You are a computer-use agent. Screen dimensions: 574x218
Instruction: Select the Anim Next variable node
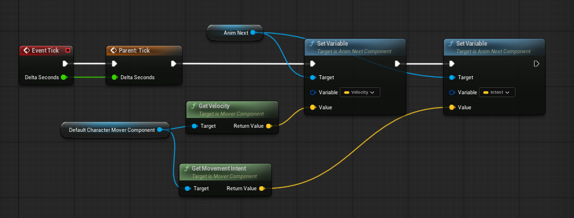point(235,33)
